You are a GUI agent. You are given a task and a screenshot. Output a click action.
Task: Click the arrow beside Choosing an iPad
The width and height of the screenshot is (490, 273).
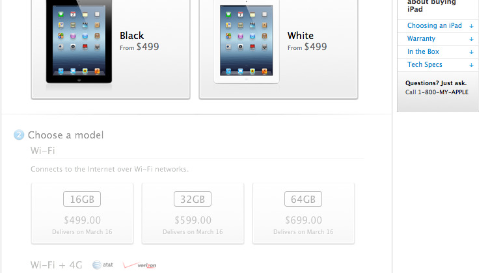pyautogui.click(x=471, y=26)
